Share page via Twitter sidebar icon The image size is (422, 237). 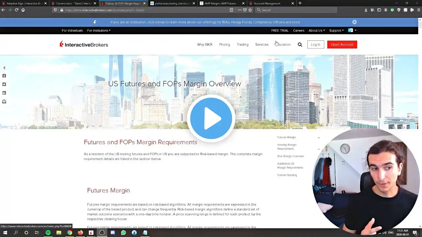click(4, 84)
